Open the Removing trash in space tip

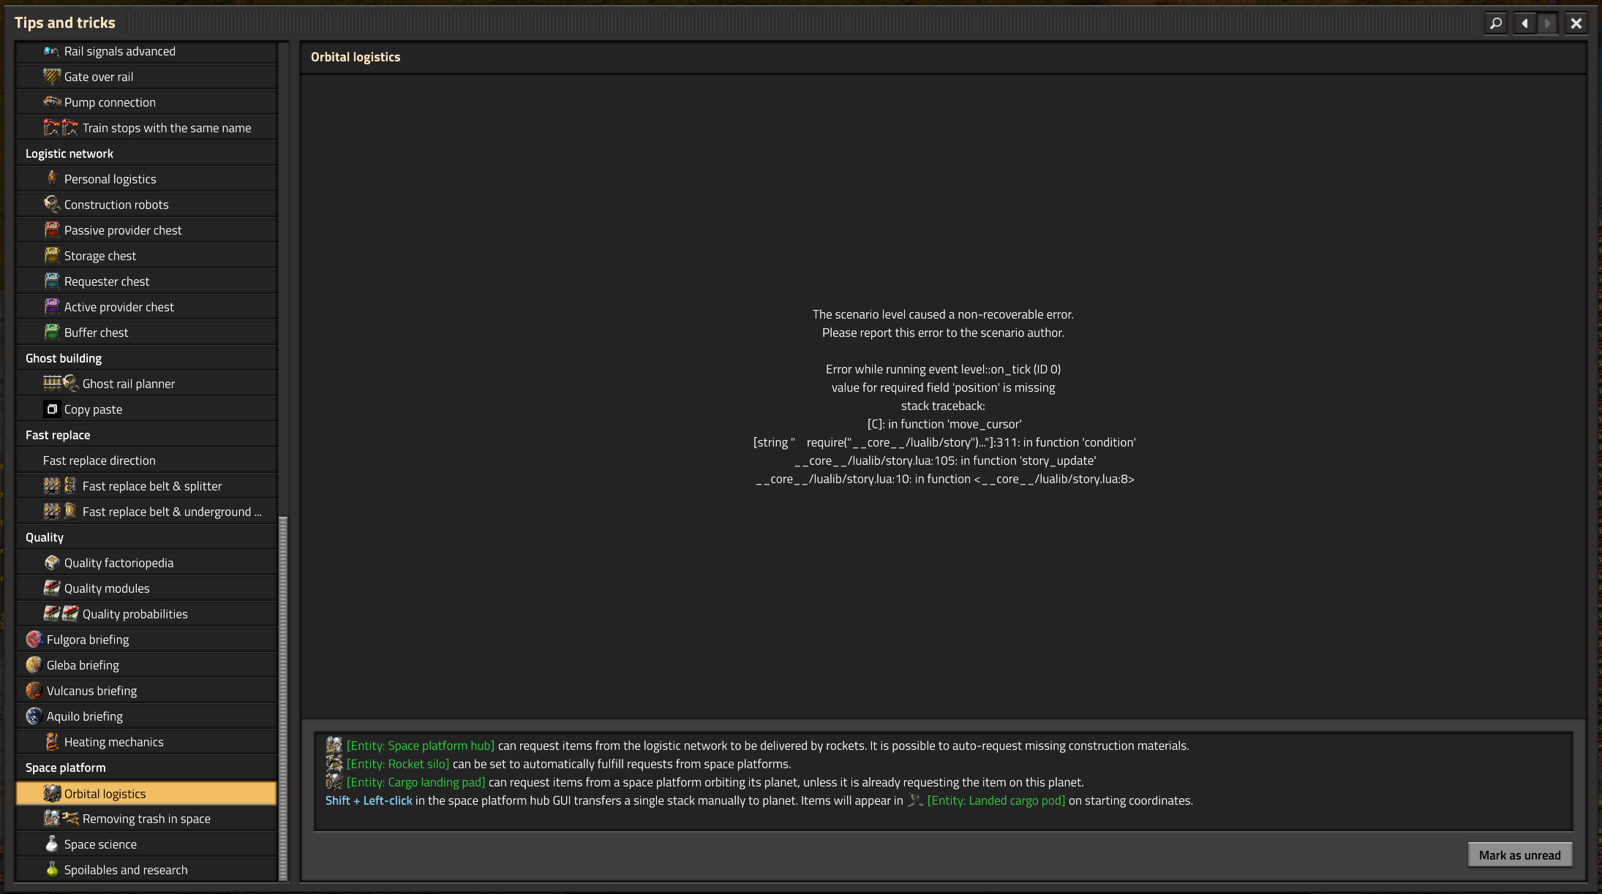pos(146,819)
